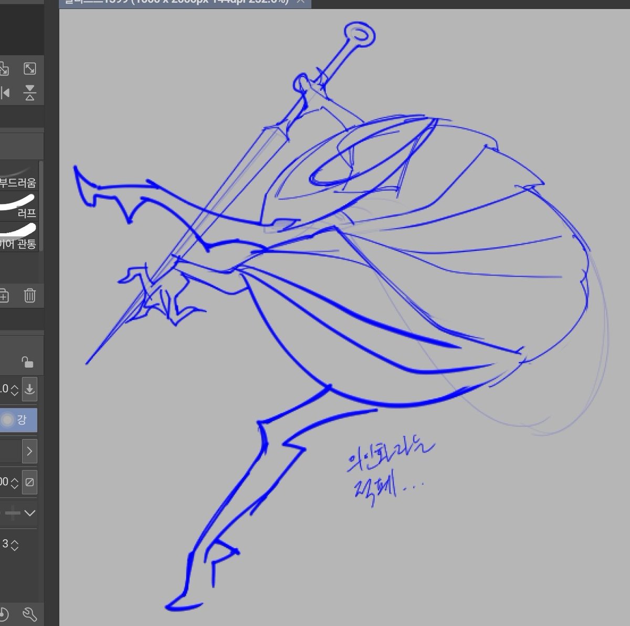
Task: Click the stepper arrows beside value 3
Action: tap(14, 545)
